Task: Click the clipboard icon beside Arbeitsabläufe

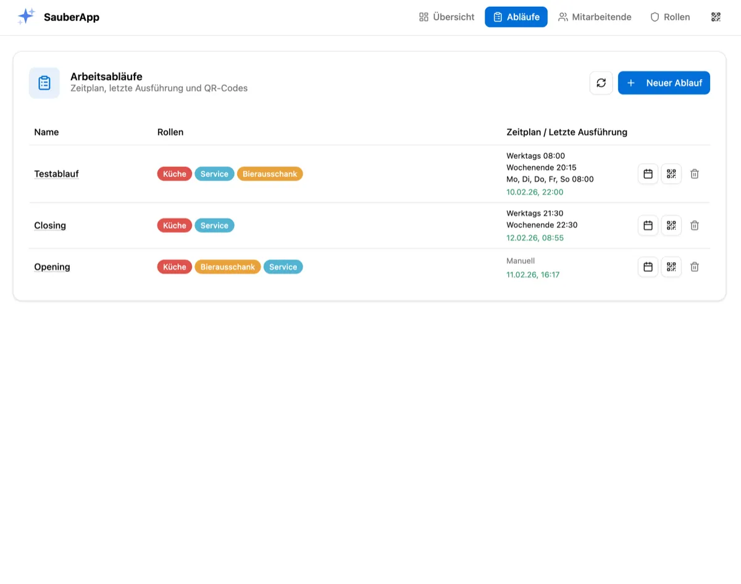Action: coord(44,82)
